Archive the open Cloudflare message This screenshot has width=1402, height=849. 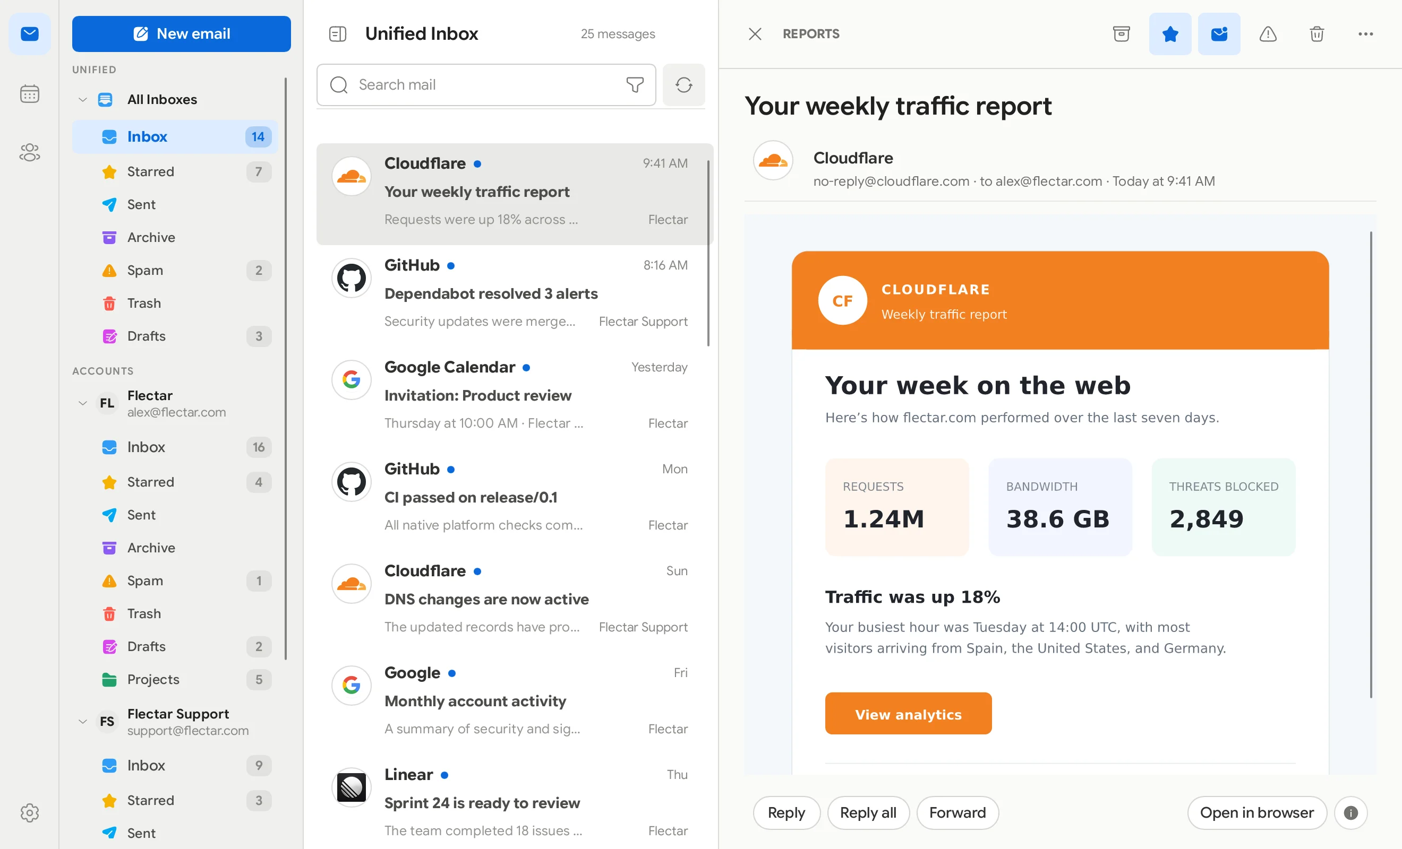[1121, 34]
